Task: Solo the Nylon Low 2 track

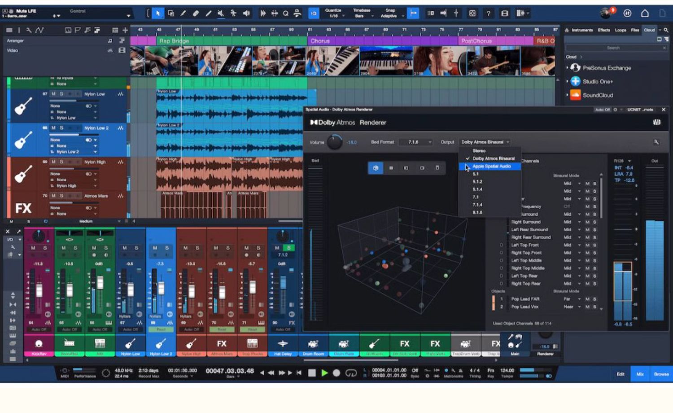Action: [x=61, y=128]
